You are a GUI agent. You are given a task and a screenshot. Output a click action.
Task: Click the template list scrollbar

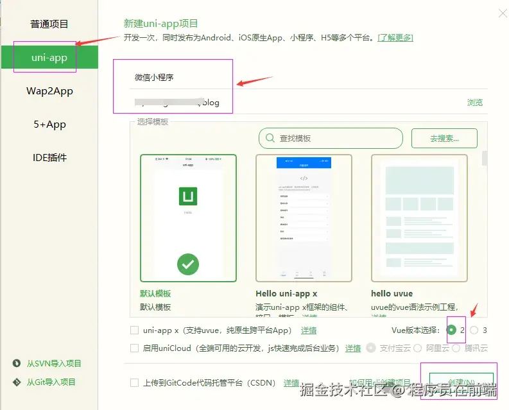[x=485, y=158]
